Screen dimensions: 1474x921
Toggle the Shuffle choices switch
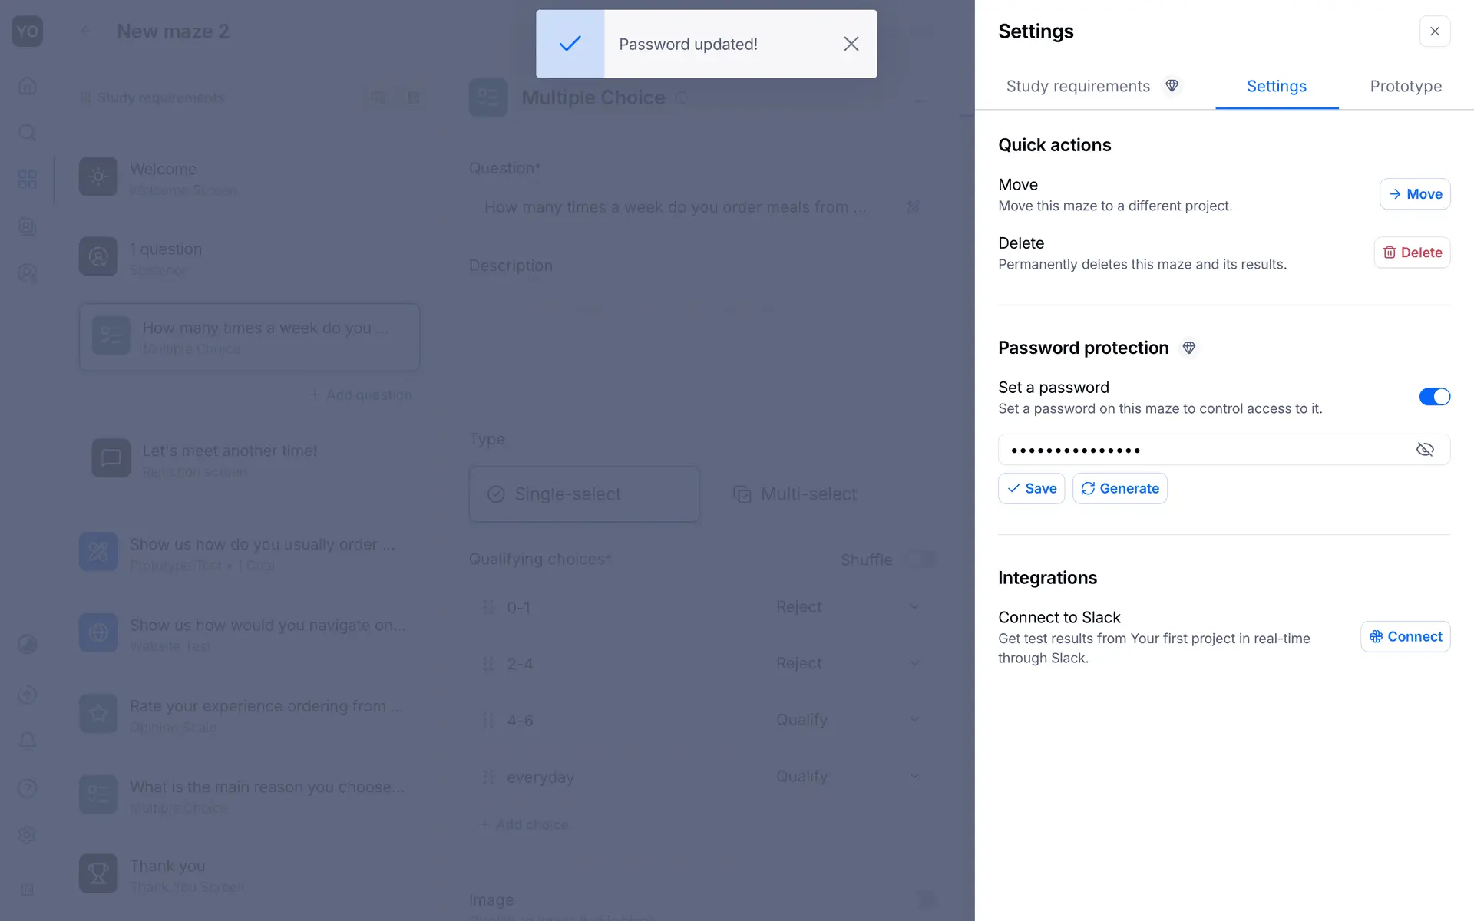pyautogui.click(x=920, y=560)
